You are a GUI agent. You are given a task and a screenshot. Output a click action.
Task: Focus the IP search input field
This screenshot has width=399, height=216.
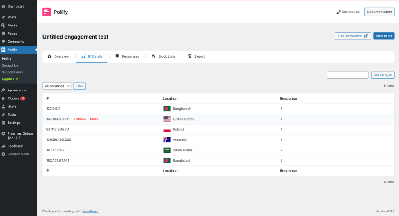(x=347, y=75)
